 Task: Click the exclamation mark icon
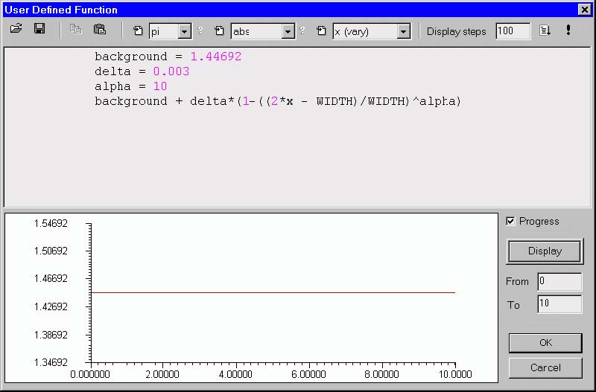point(568,30)
